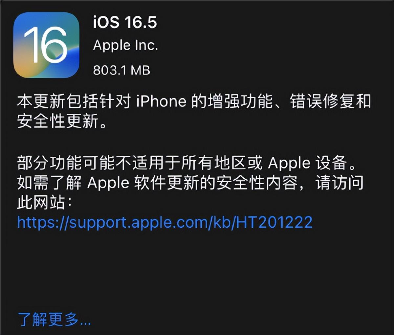Click the words 如需了解 before Apple

click(x=49, y=183)
